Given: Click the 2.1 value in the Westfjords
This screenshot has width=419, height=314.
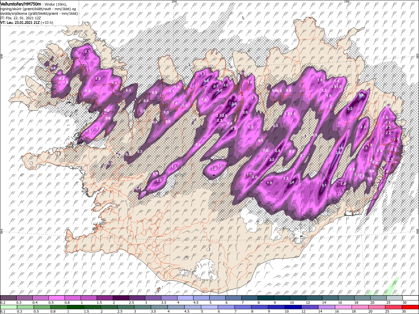Looking at the screenshot, I should click(87, 52).
